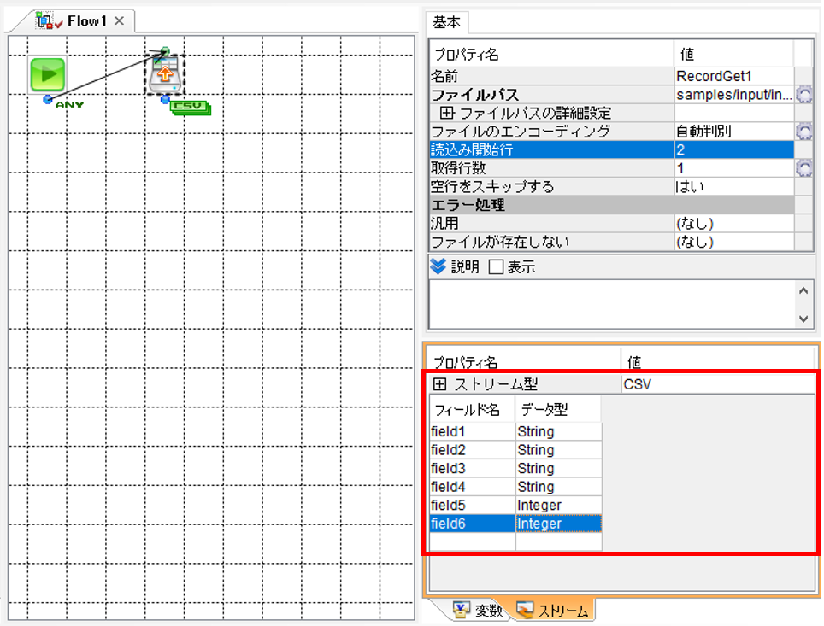Select the RecordGet1 component on canvas
The height and width of the screenshot is (626, 824).
pyautogui.click(x=165, y=75)
